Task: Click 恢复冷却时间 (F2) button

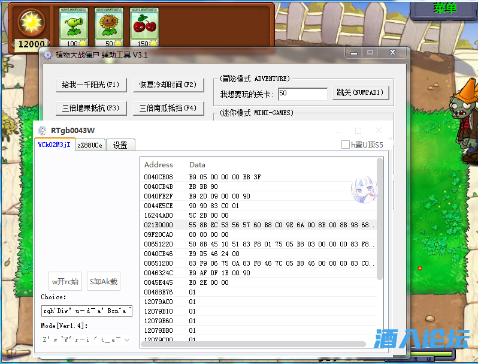Action: pyautogui.click(x=168, y=85)
